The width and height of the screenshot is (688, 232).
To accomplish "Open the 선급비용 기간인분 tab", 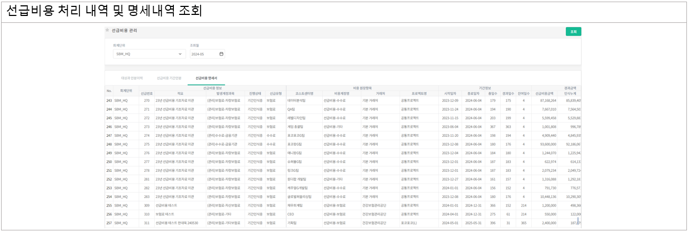I will pos(165,78).
